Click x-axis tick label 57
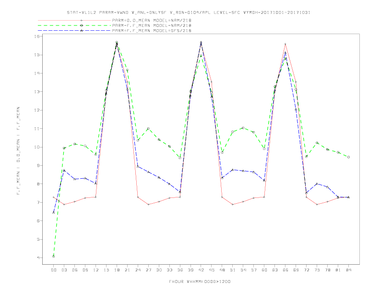Screen dimensions: 380x294 [254, 270]
